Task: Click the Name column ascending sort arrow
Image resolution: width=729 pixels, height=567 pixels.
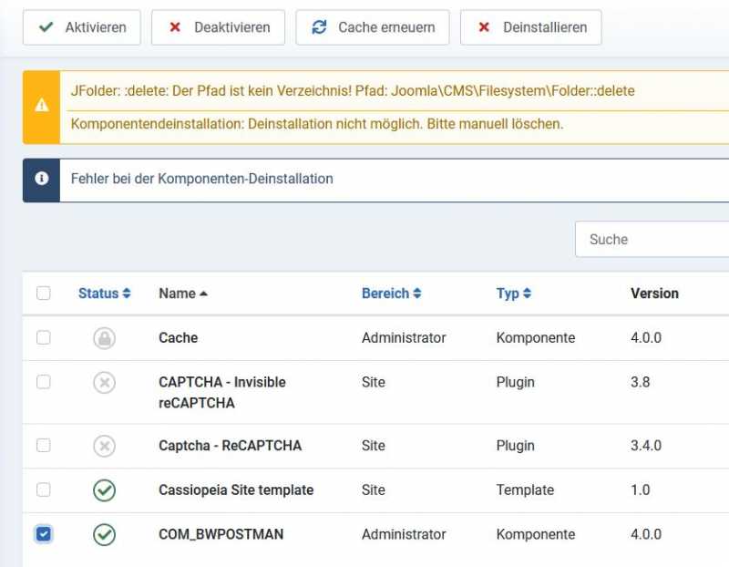Action: tap(203, 294)
